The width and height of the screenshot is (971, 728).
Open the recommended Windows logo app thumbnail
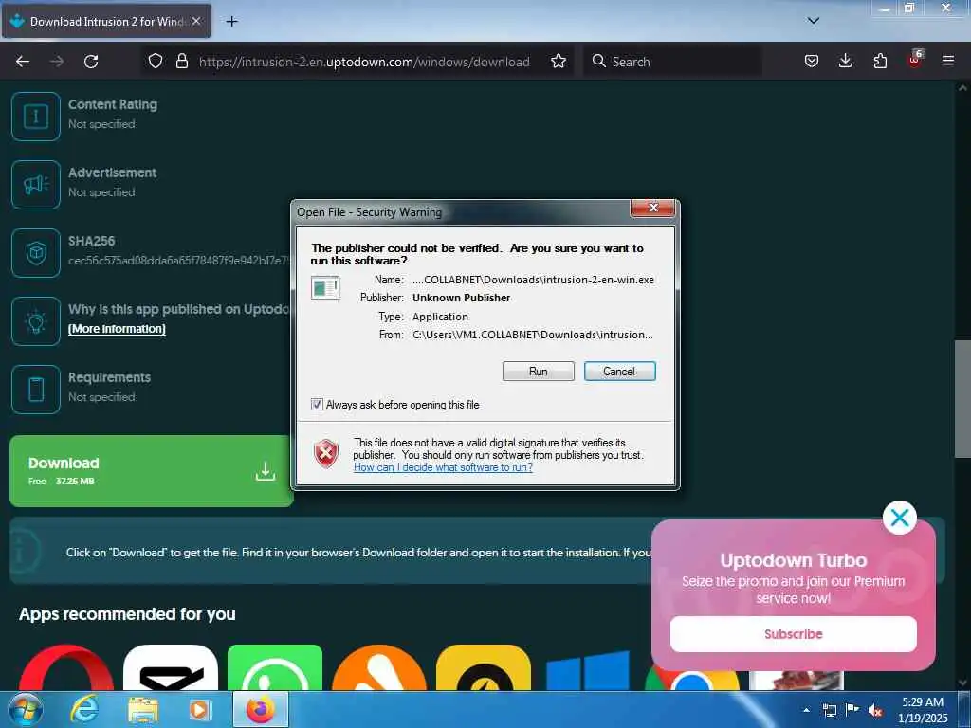pos(588,670)
